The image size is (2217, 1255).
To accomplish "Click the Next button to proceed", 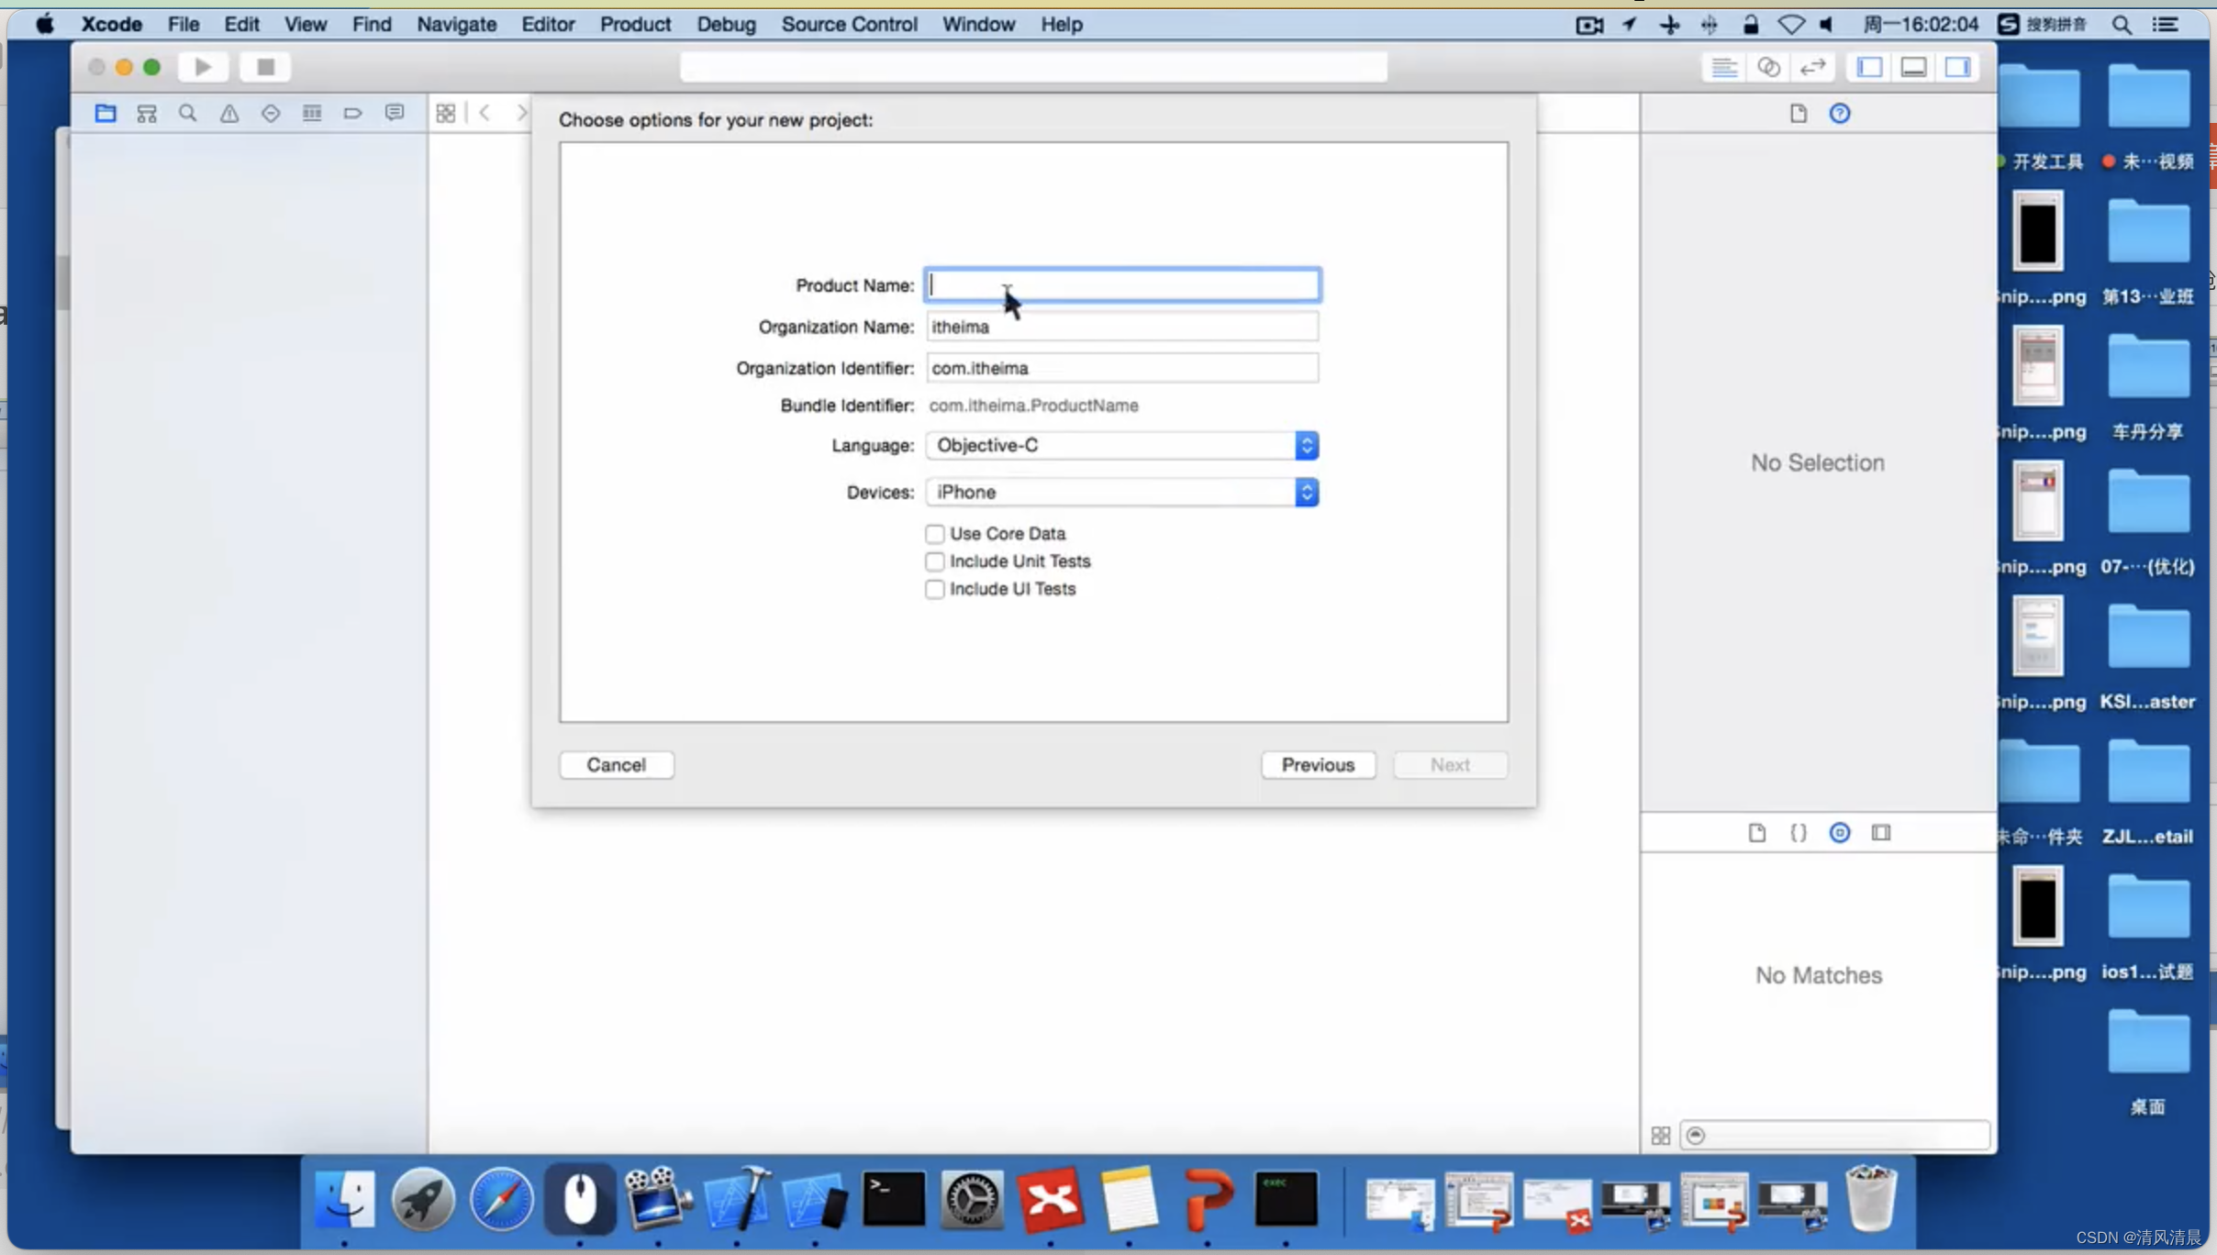I will [1448, 764].
